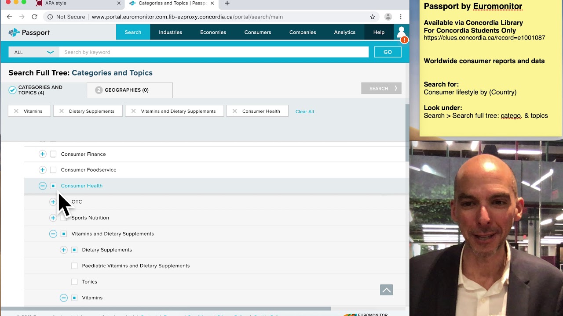
Task: Tick the Tonics checkbox
Action: click(x=74, y=282)
